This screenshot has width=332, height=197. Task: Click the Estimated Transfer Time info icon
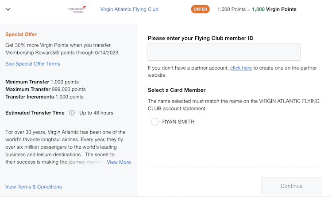[72, 113]
